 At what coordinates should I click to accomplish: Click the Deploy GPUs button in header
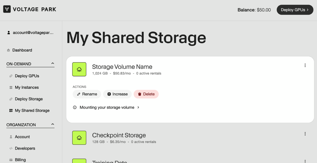pyautogui.click(x=295, y=10)
